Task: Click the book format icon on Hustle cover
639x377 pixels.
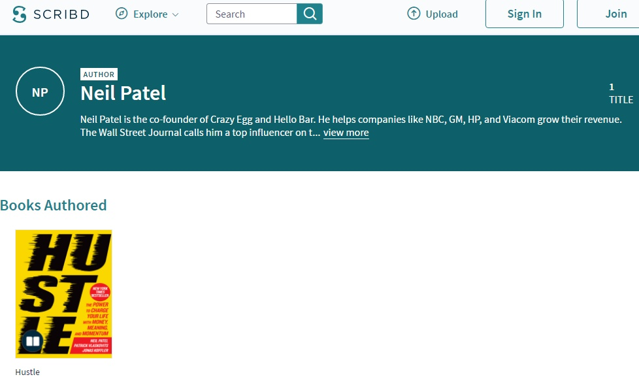Action: point(33,340)
